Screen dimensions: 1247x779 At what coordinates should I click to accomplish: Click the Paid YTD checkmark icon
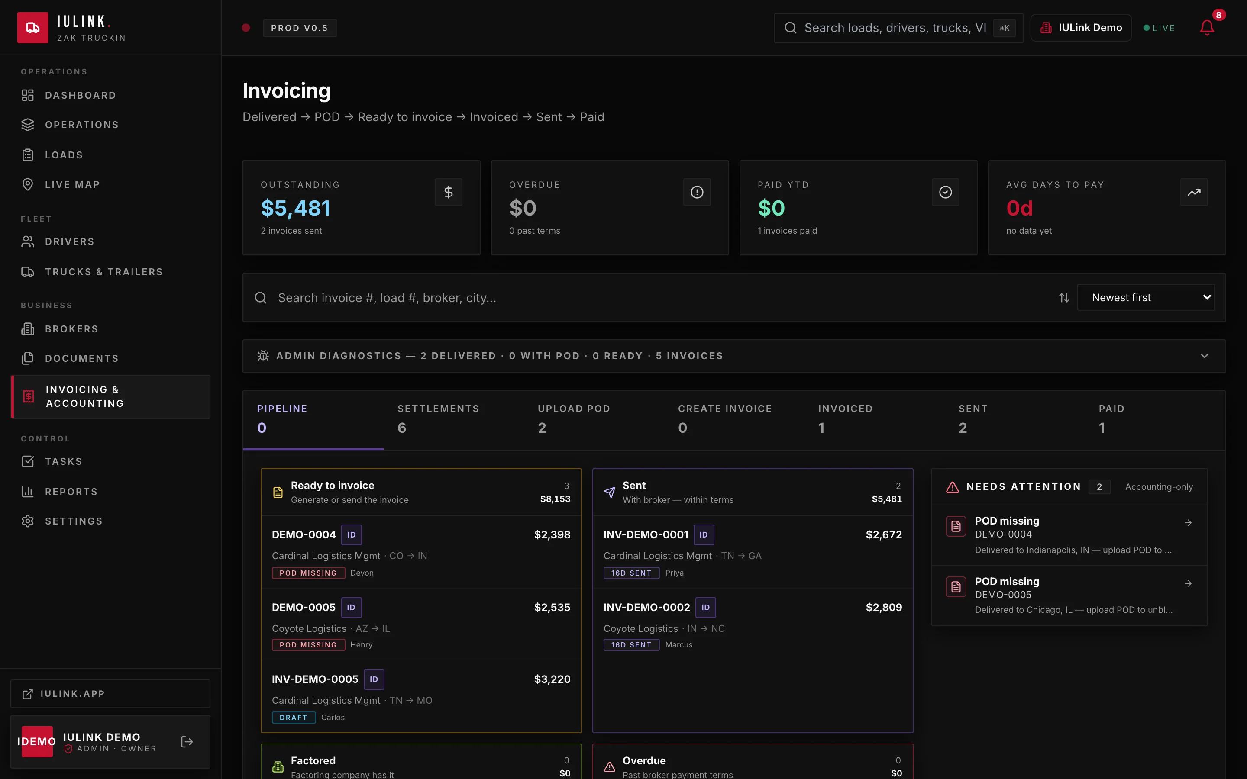click(x=946, y=192)
